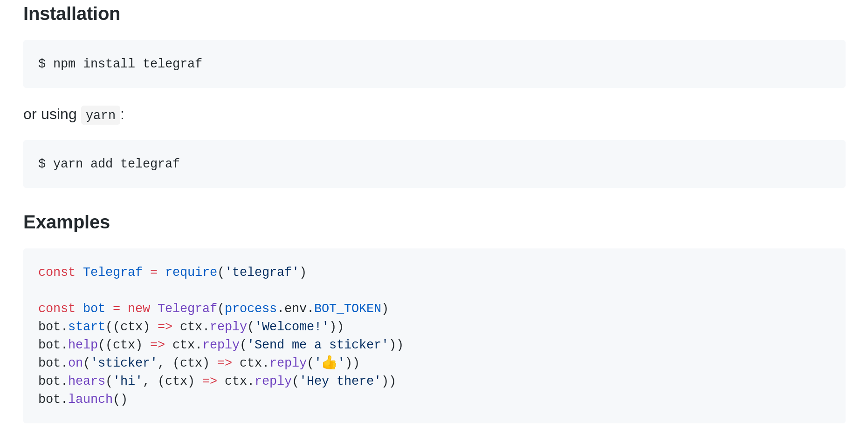This screenshot has width=867, height=428.
Task: Click the 'or using' paragraph text
Action: point(50,114)
